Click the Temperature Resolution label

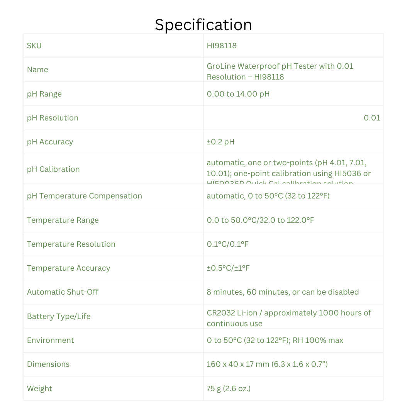pyautogui.click(x=71, y=244)
